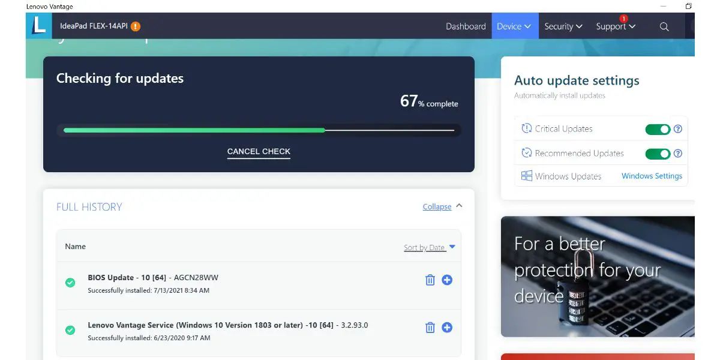
Task: Click the FULL HISTORY heading
Action: 89,207
